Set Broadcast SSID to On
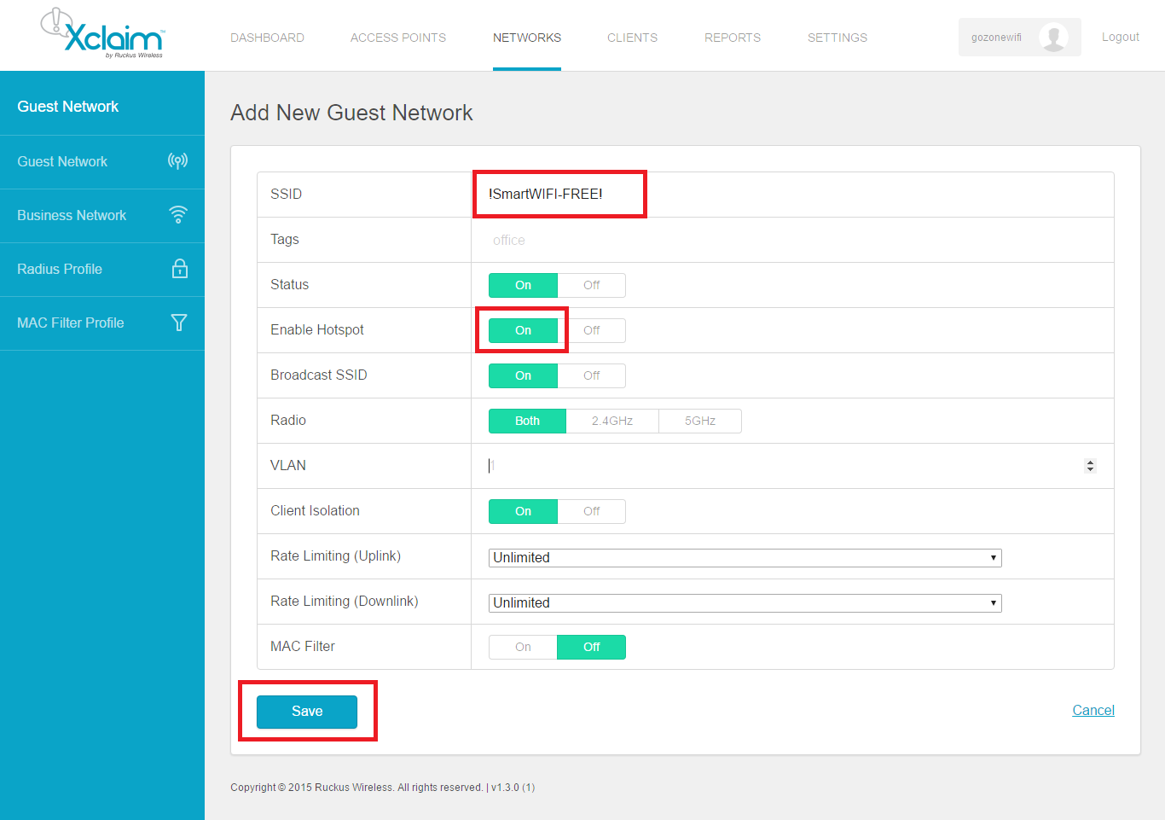 pos(523,375)
